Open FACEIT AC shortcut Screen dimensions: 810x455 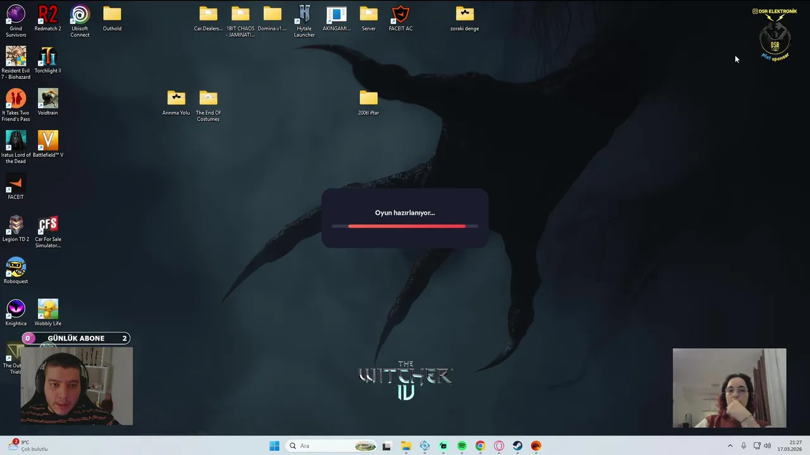401,18
